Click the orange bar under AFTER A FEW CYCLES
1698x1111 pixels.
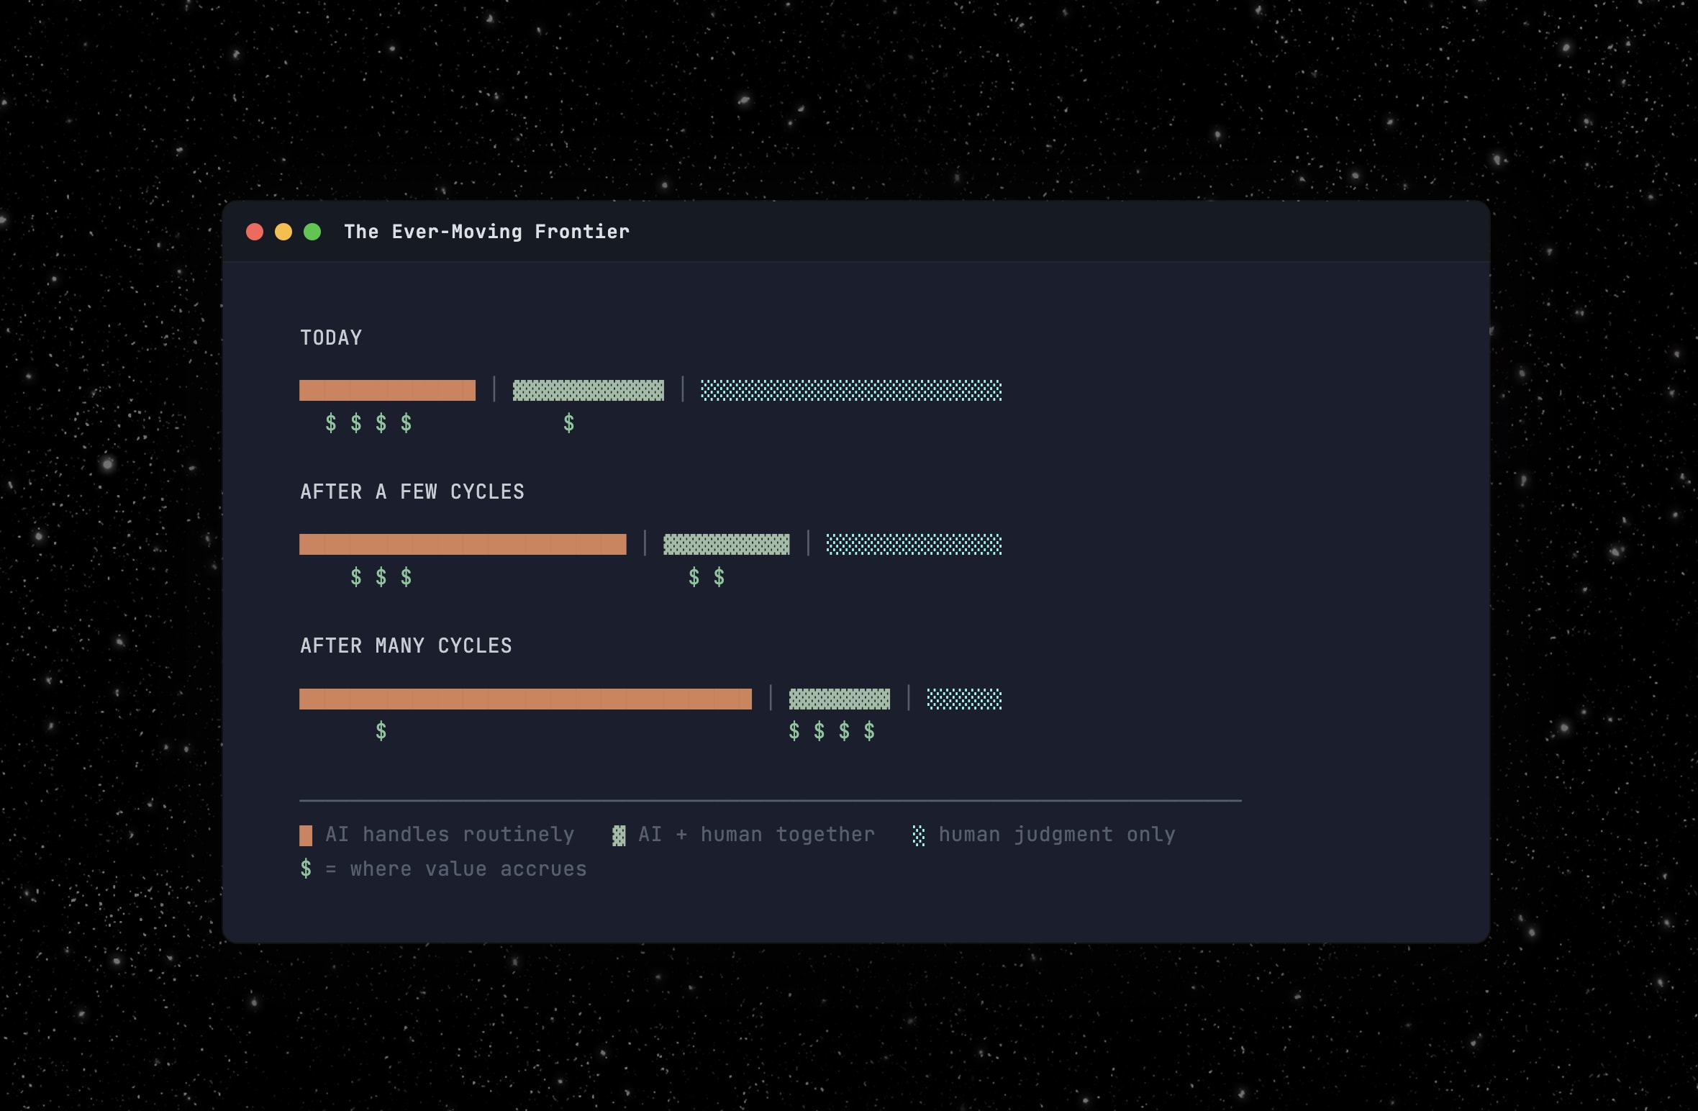click(463, 544)
